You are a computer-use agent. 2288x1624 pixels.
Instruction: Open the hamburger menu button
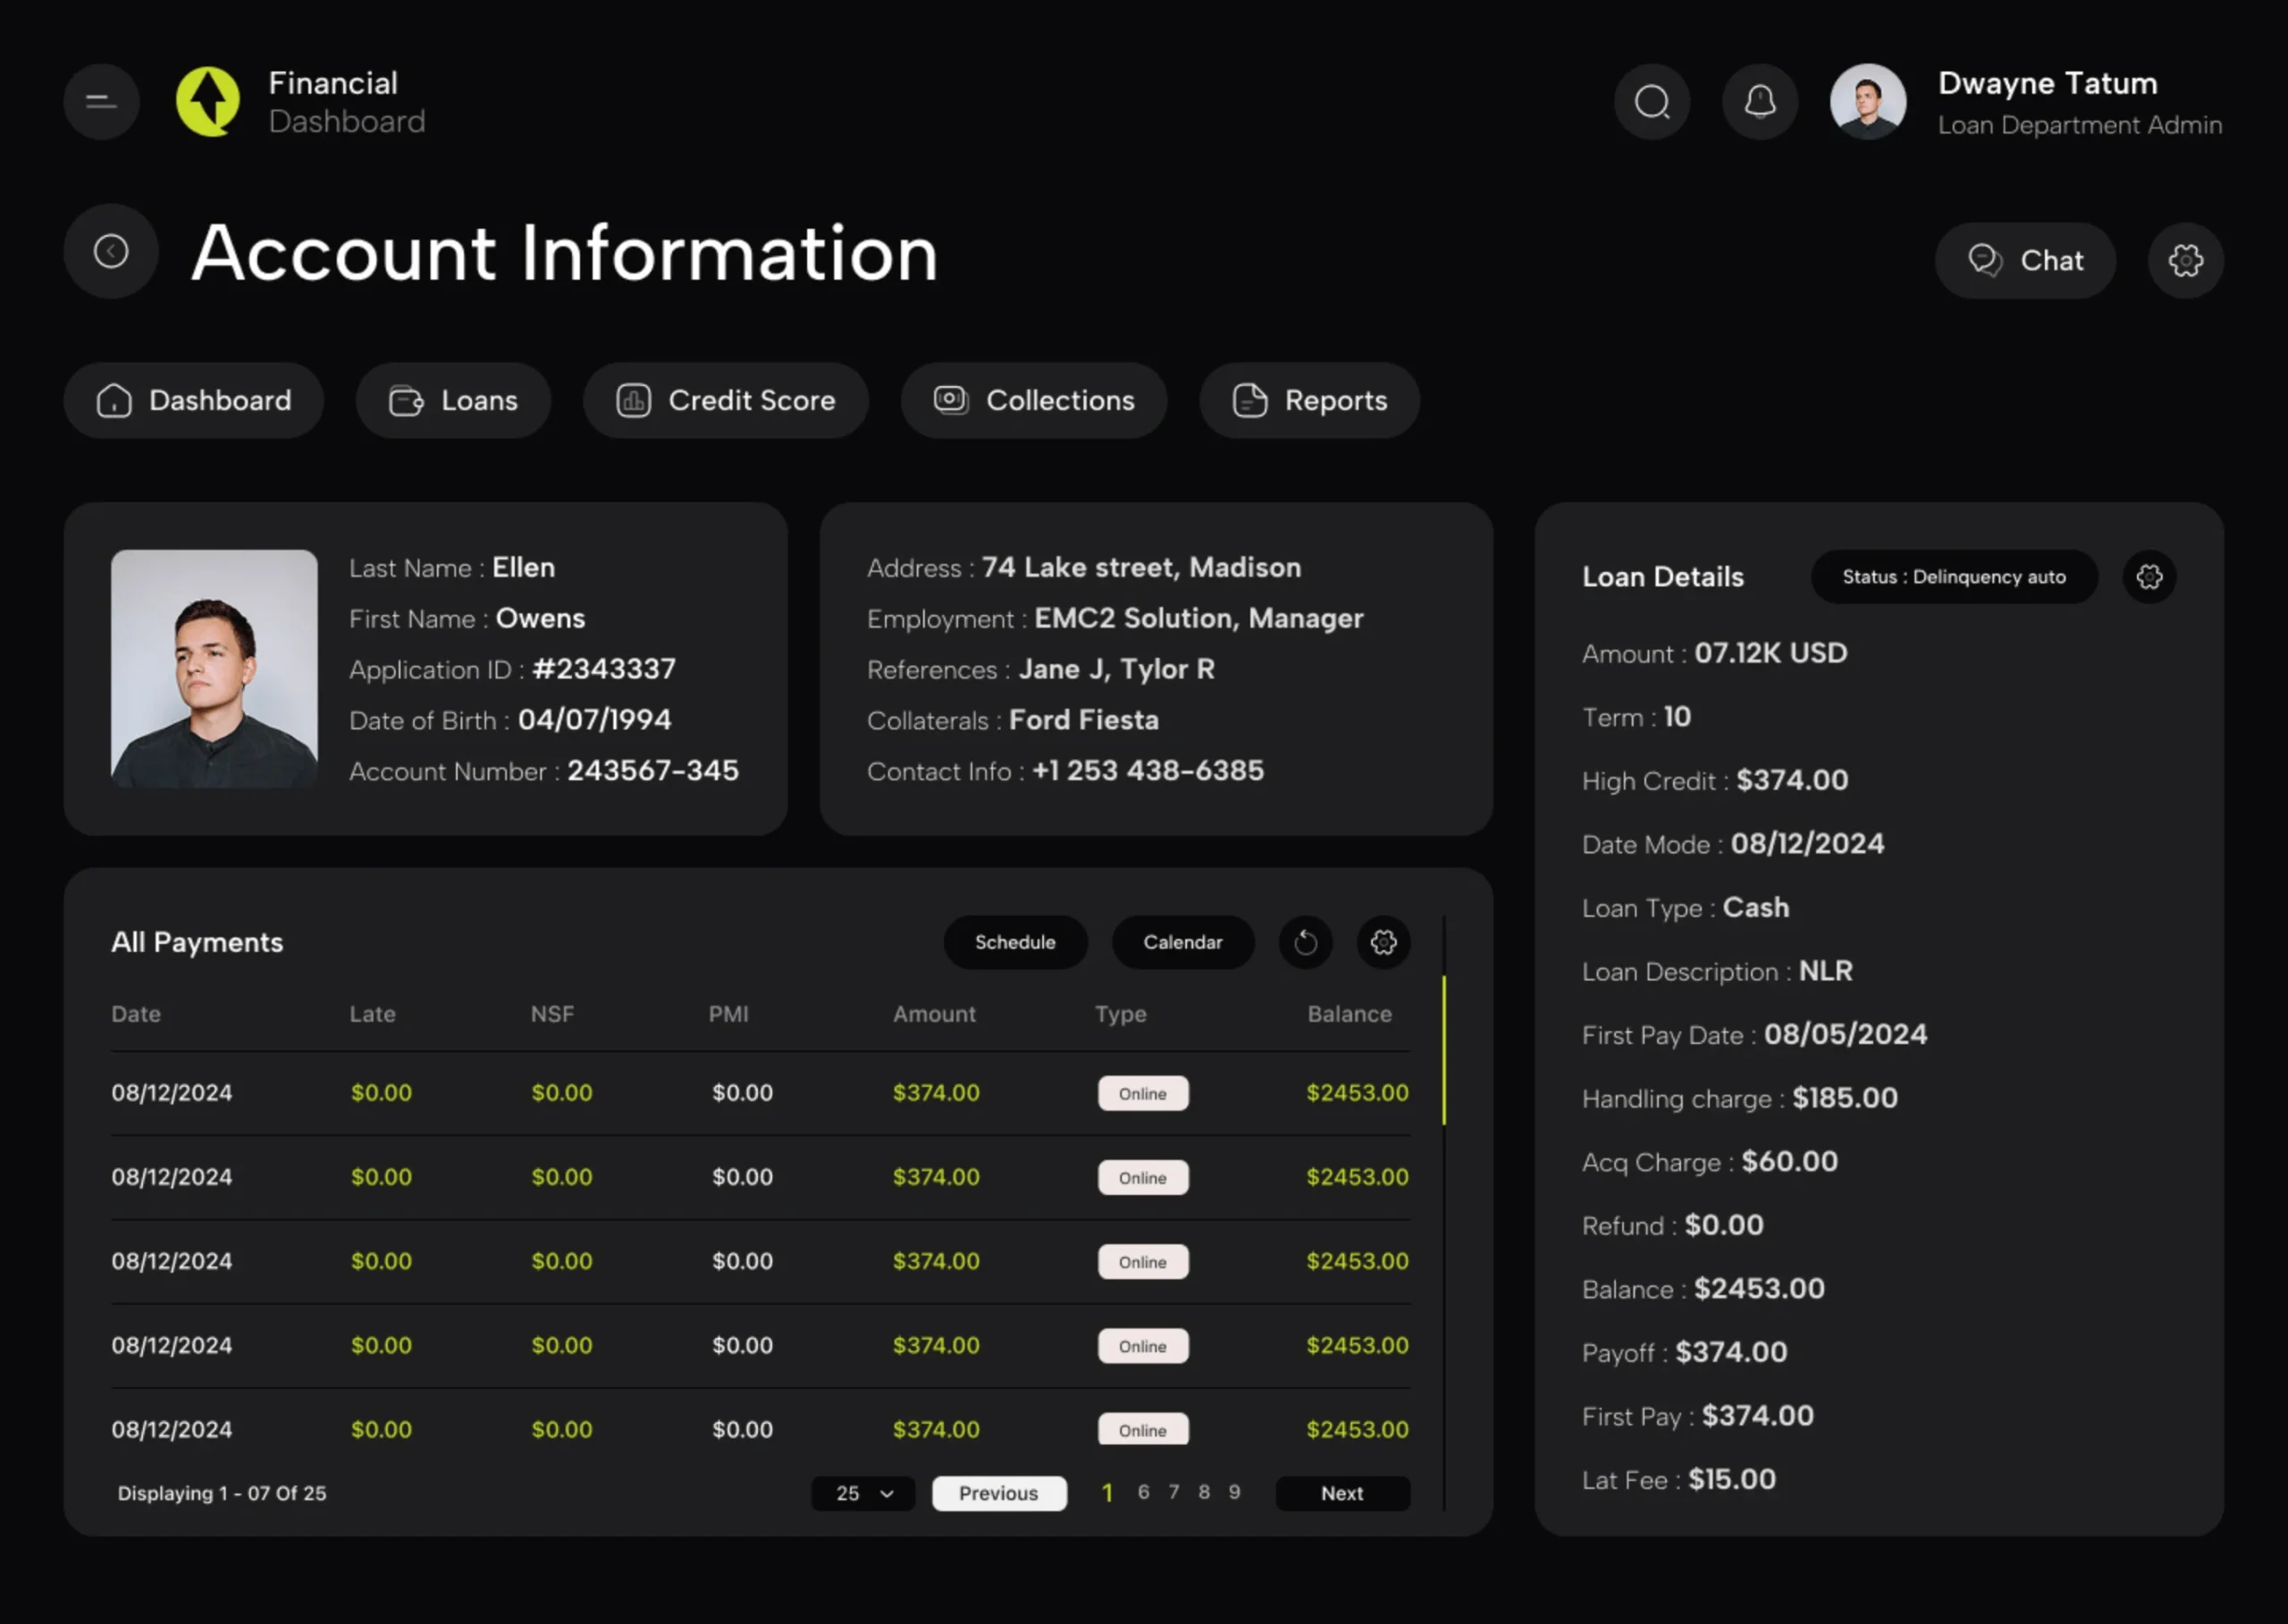(x=101, y=102)
